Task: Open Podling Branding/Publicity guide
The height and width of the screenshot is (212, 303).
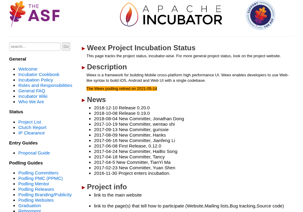Action: click(x=45, y=195)
